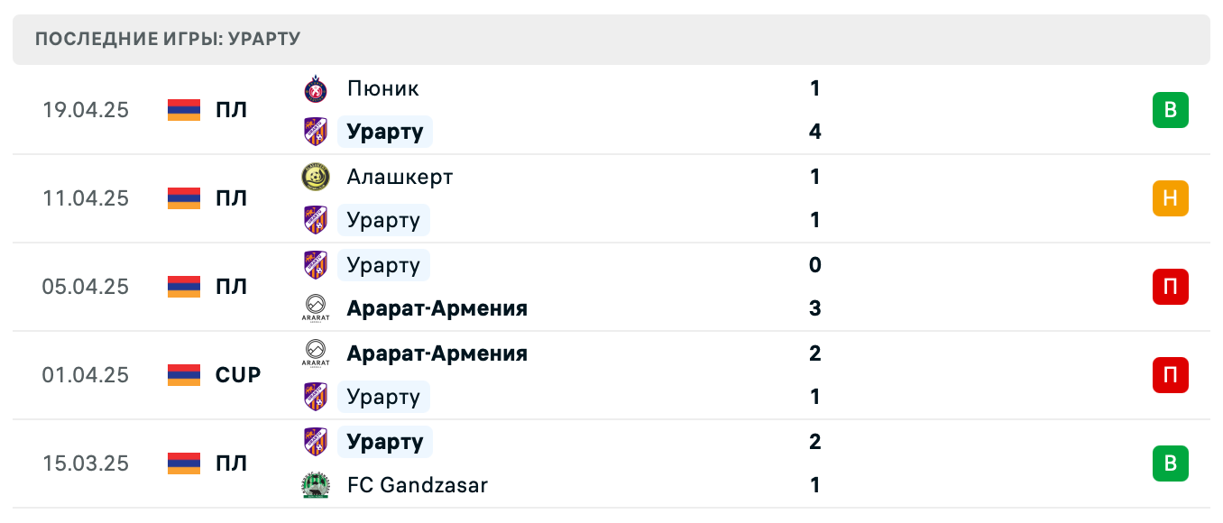Open the 11.04.25 match row
Viewport: 1223px width, 523px height.
click(x=631, y=198)
